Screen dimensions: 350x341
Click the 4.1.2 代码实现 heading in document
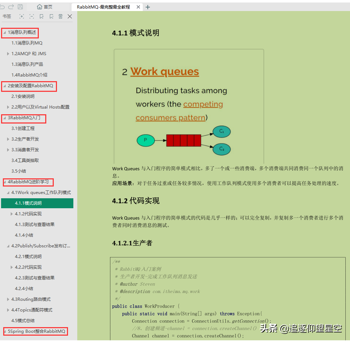coord(136,201)
